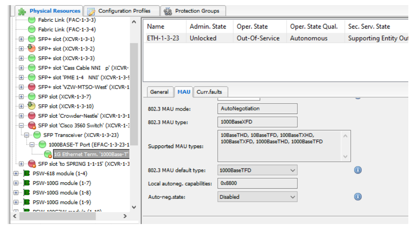Switch to Configuration Profiles tab

tap(121, 11)
